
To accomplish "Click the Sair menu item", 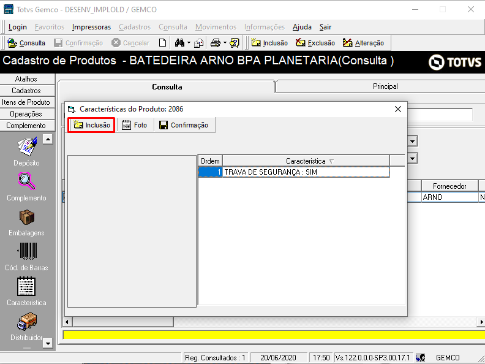I will click(325, 27).
